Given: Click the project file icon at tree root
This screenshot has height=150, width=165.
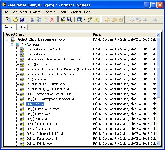Looking at the screenshot, I should [x=13, y=40].
